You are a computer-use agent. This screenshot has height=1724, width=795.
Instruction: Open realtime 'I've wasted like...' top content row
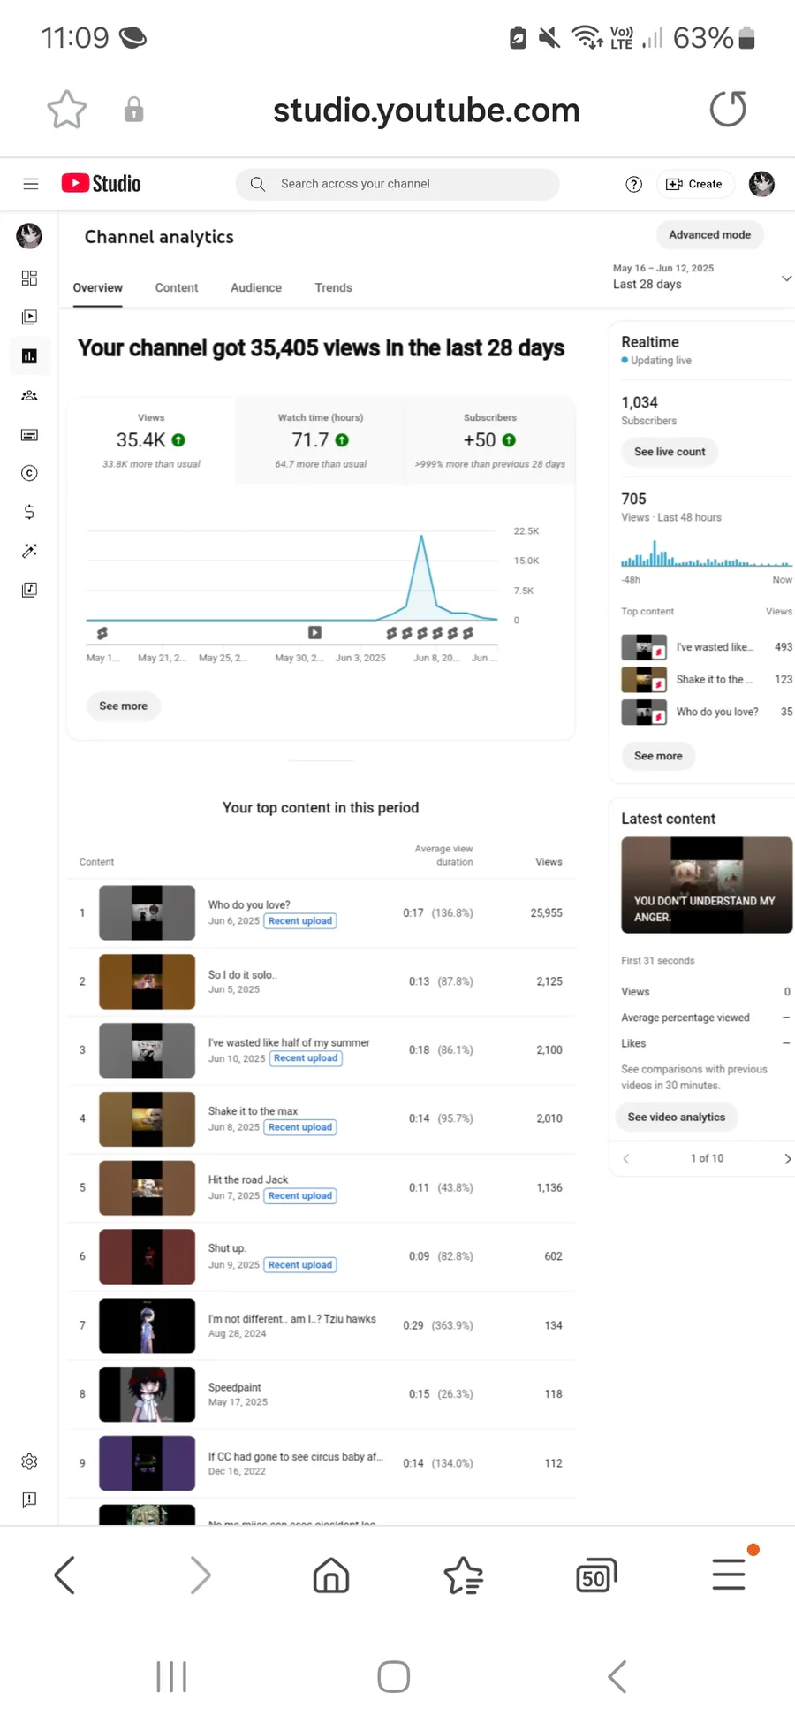707,647
